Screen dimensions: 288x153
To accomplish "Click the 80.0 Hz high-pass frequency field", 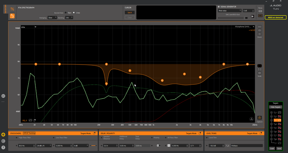I will click(27, 146).
